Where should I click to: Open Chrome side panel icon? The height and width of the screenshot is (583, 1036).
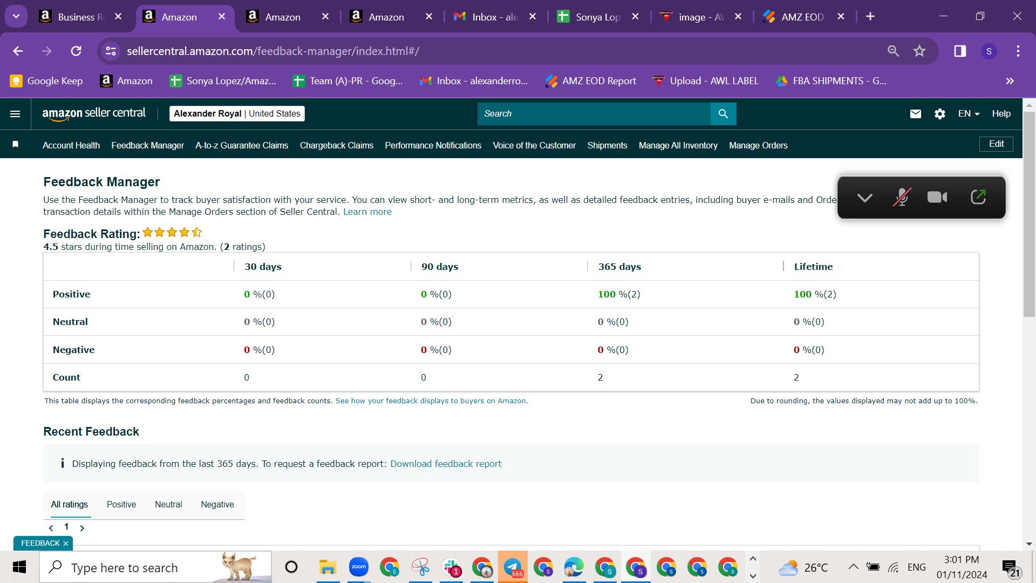960,51
